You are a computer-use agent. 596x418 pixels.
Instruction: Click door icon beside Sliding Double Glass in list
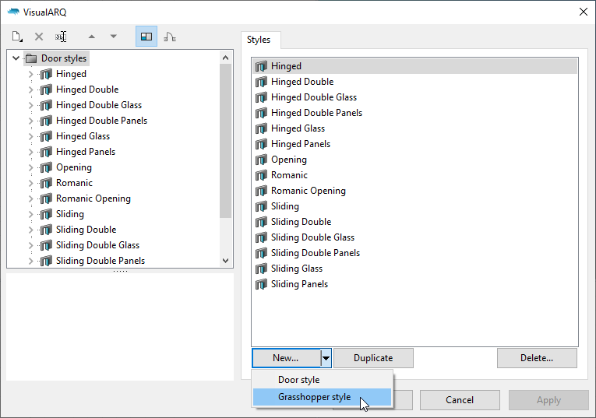pos(261,237)
